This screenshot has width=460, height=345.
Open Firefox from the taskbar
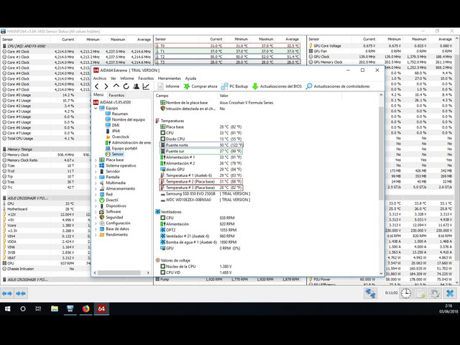pos(86,308)
